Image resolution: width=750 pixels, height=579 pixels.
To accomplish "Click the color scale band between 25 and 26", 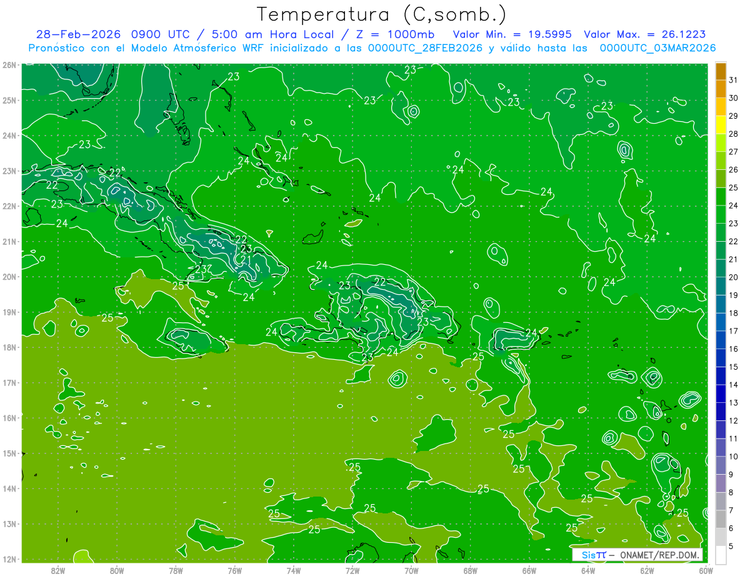I will (x=721, y=179).
